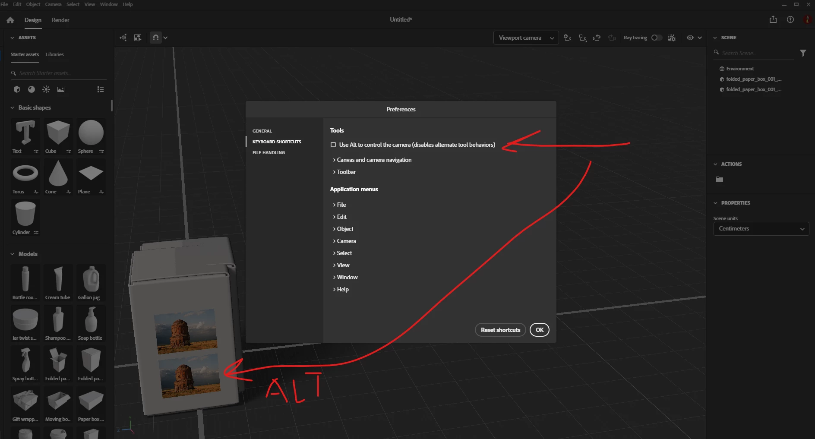Screen dimensions: 815x439
Task: Add the Plane basic shape
Action: [91, 173]
